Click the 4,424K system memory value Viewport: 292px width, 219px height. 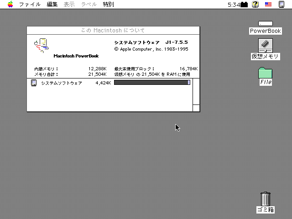coord(104,83)
